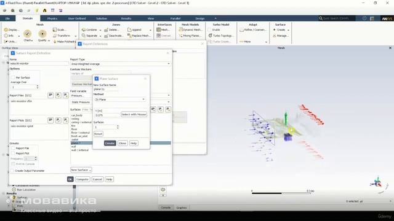Switch to the Results ribbon tab
This screenshot has width=394, height=221.
[126, 18]
